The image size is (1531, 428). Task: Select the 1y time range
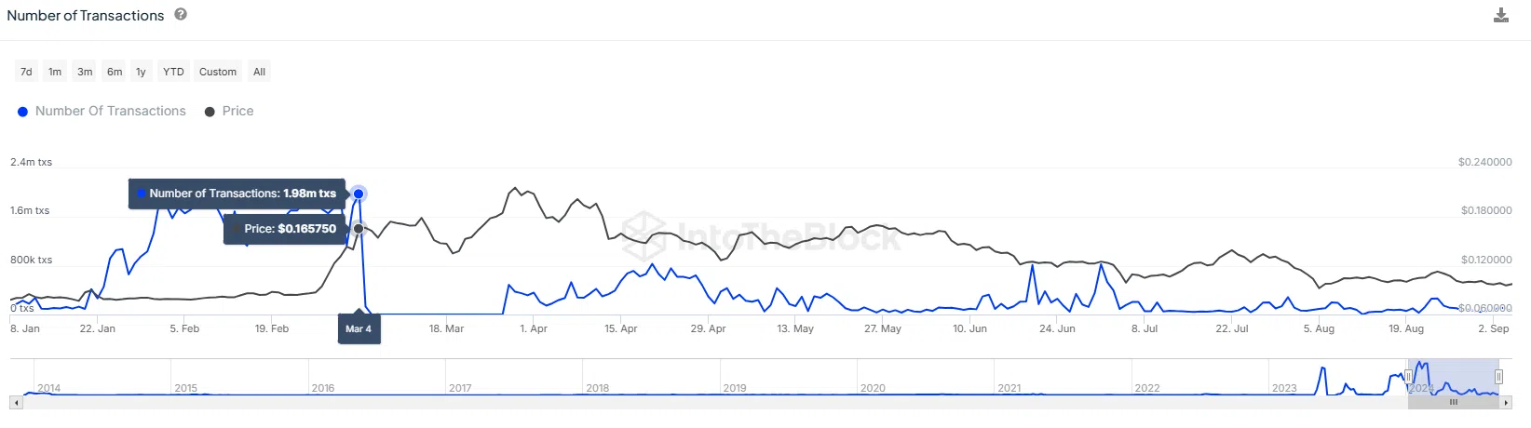[141, 72]
